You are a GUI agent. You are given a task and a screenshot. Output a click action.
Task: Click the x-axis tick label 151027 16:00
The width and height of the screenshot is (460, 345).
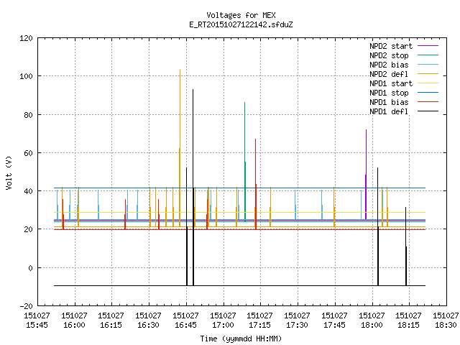coord(74,321)
